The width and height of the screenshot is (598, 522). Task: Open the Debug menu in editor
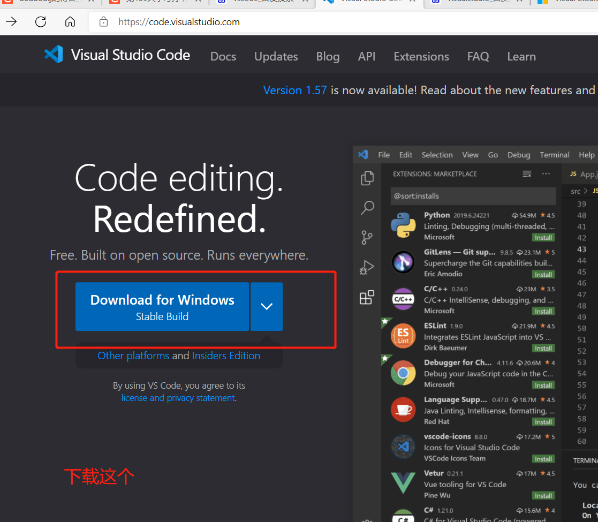(519, 155)
